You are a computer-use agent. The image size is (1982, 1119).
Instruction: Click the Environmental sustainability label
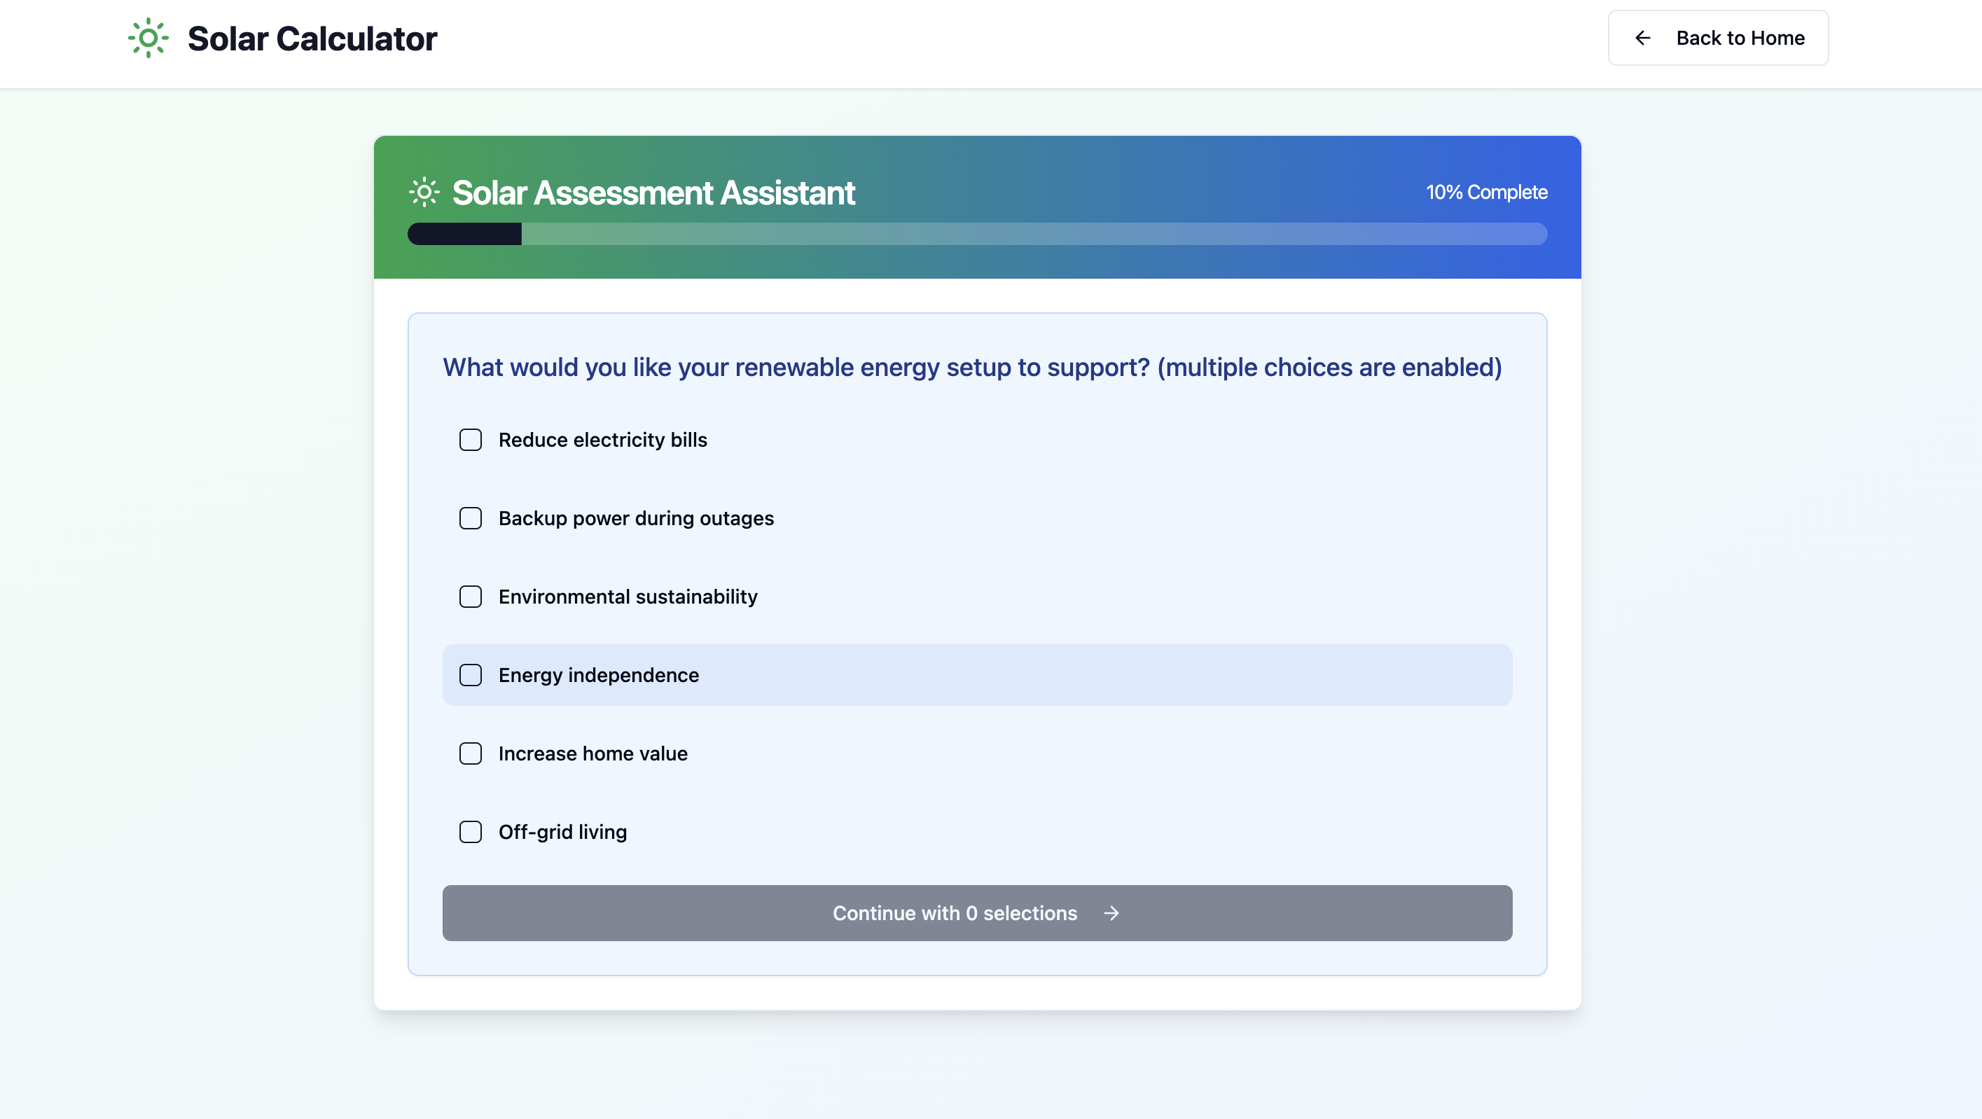(628, 597)
